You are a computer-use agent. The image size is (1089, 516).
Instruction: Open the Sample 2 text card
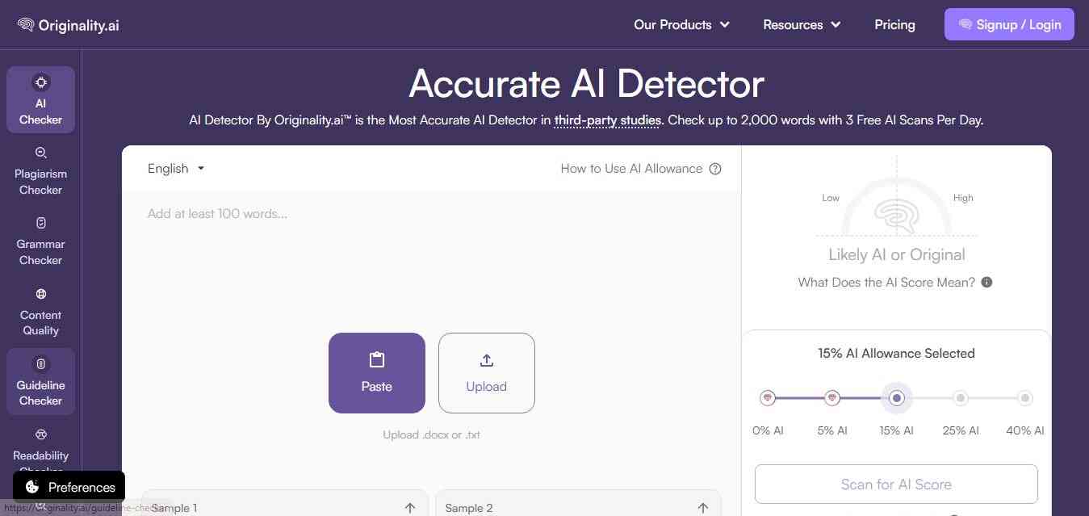(578, 503)
